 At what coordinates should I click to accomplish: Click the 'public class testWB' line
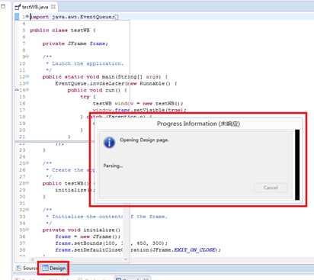62,31
